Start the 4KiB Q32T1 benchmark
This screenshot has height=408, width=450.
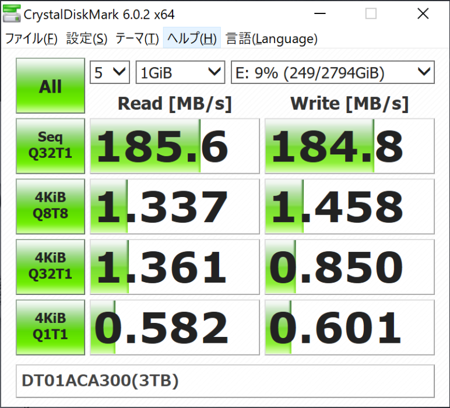[50, 267]
